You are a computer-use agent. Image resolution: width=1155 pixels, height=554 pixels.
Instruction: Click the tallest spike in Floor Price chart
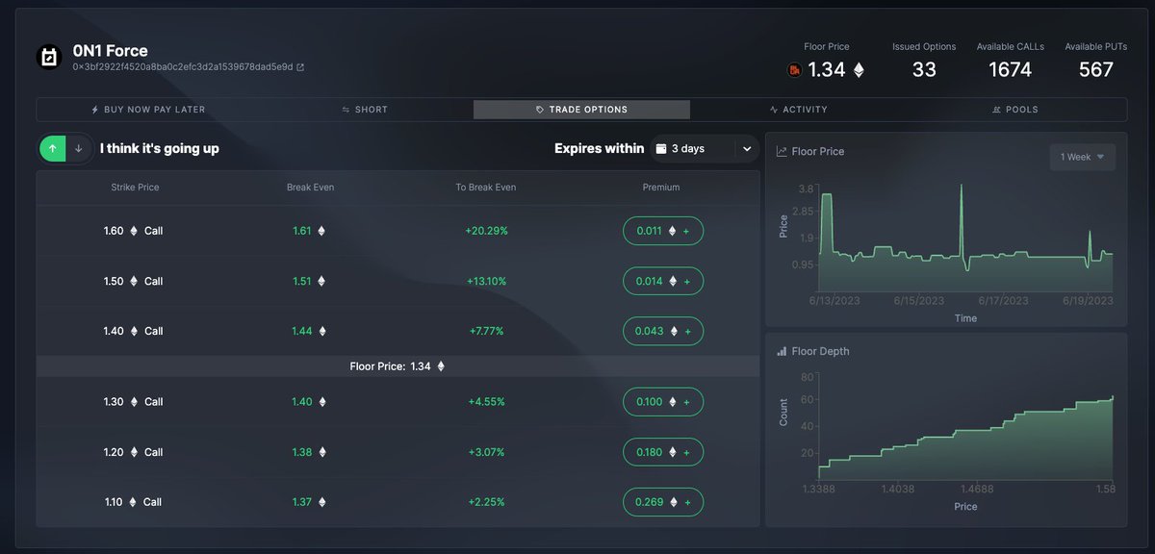(961, 226)
